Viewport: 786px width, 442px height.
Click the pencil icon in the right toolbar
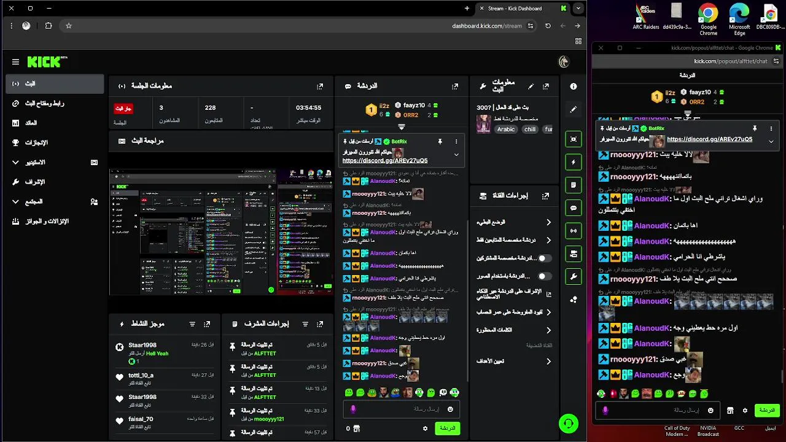tap(574, 109)
